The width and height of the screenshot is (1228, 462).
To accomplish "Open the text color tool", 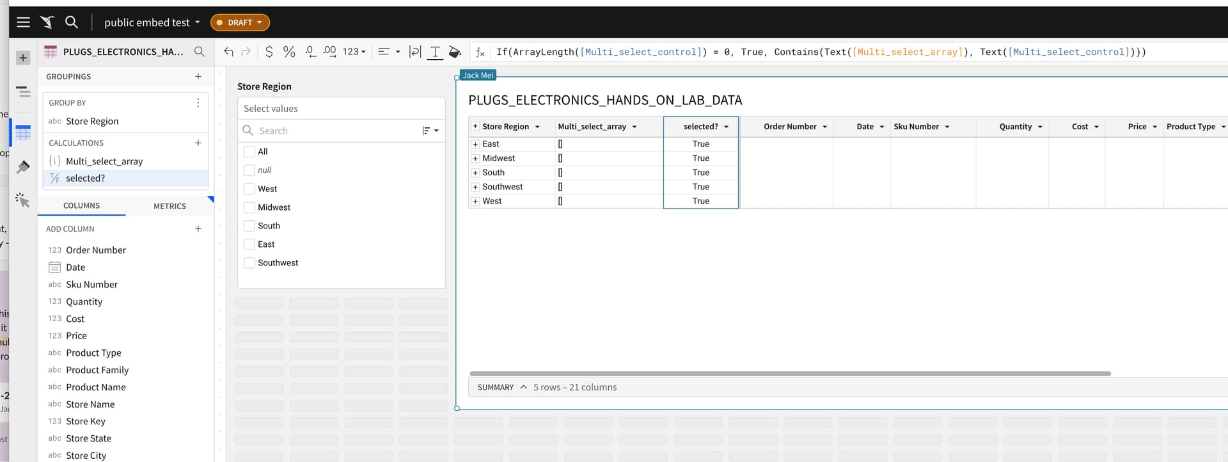I will 435,52.
